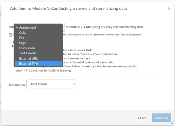175x126 pixels.
Task: Select Assignment in the item type dropdown
Action: 38,27
